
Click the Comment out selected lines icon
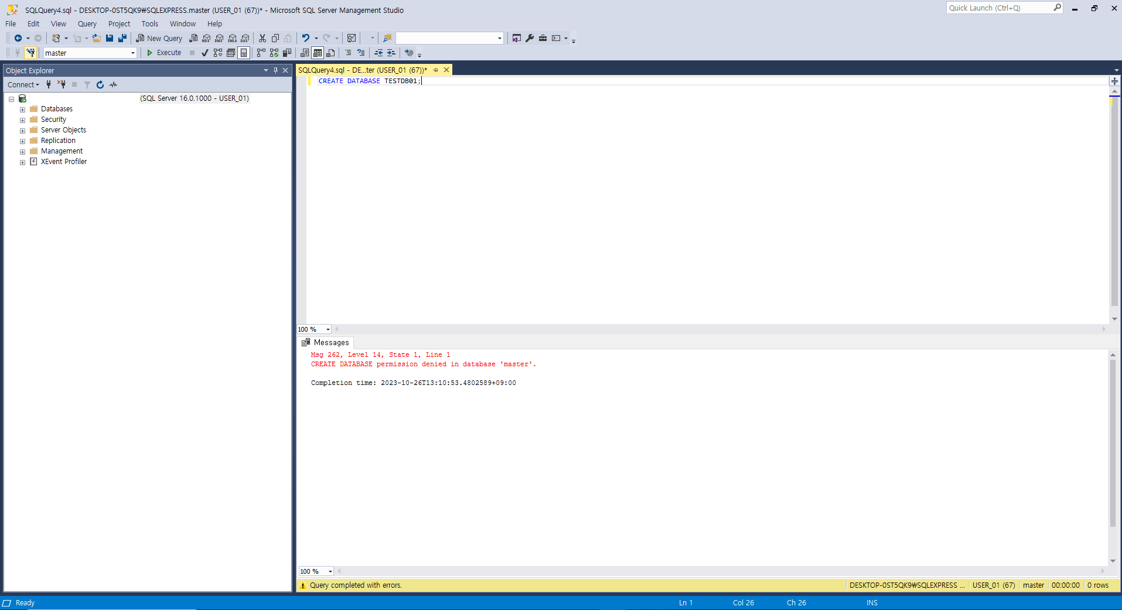[x=348, y=53]
